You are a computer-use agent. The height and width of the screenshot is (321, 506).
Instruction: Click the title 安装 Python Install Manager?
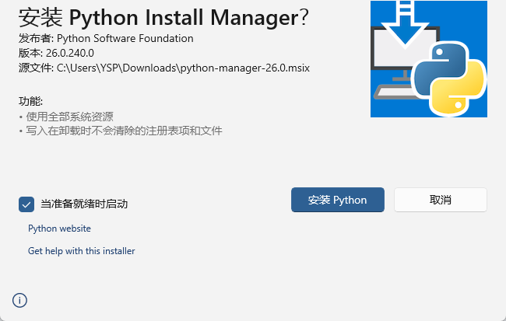coord(163,18)
